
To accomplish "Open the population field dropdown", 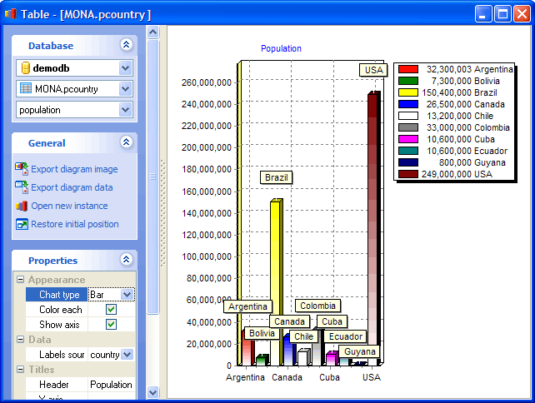I will point(126,110).
